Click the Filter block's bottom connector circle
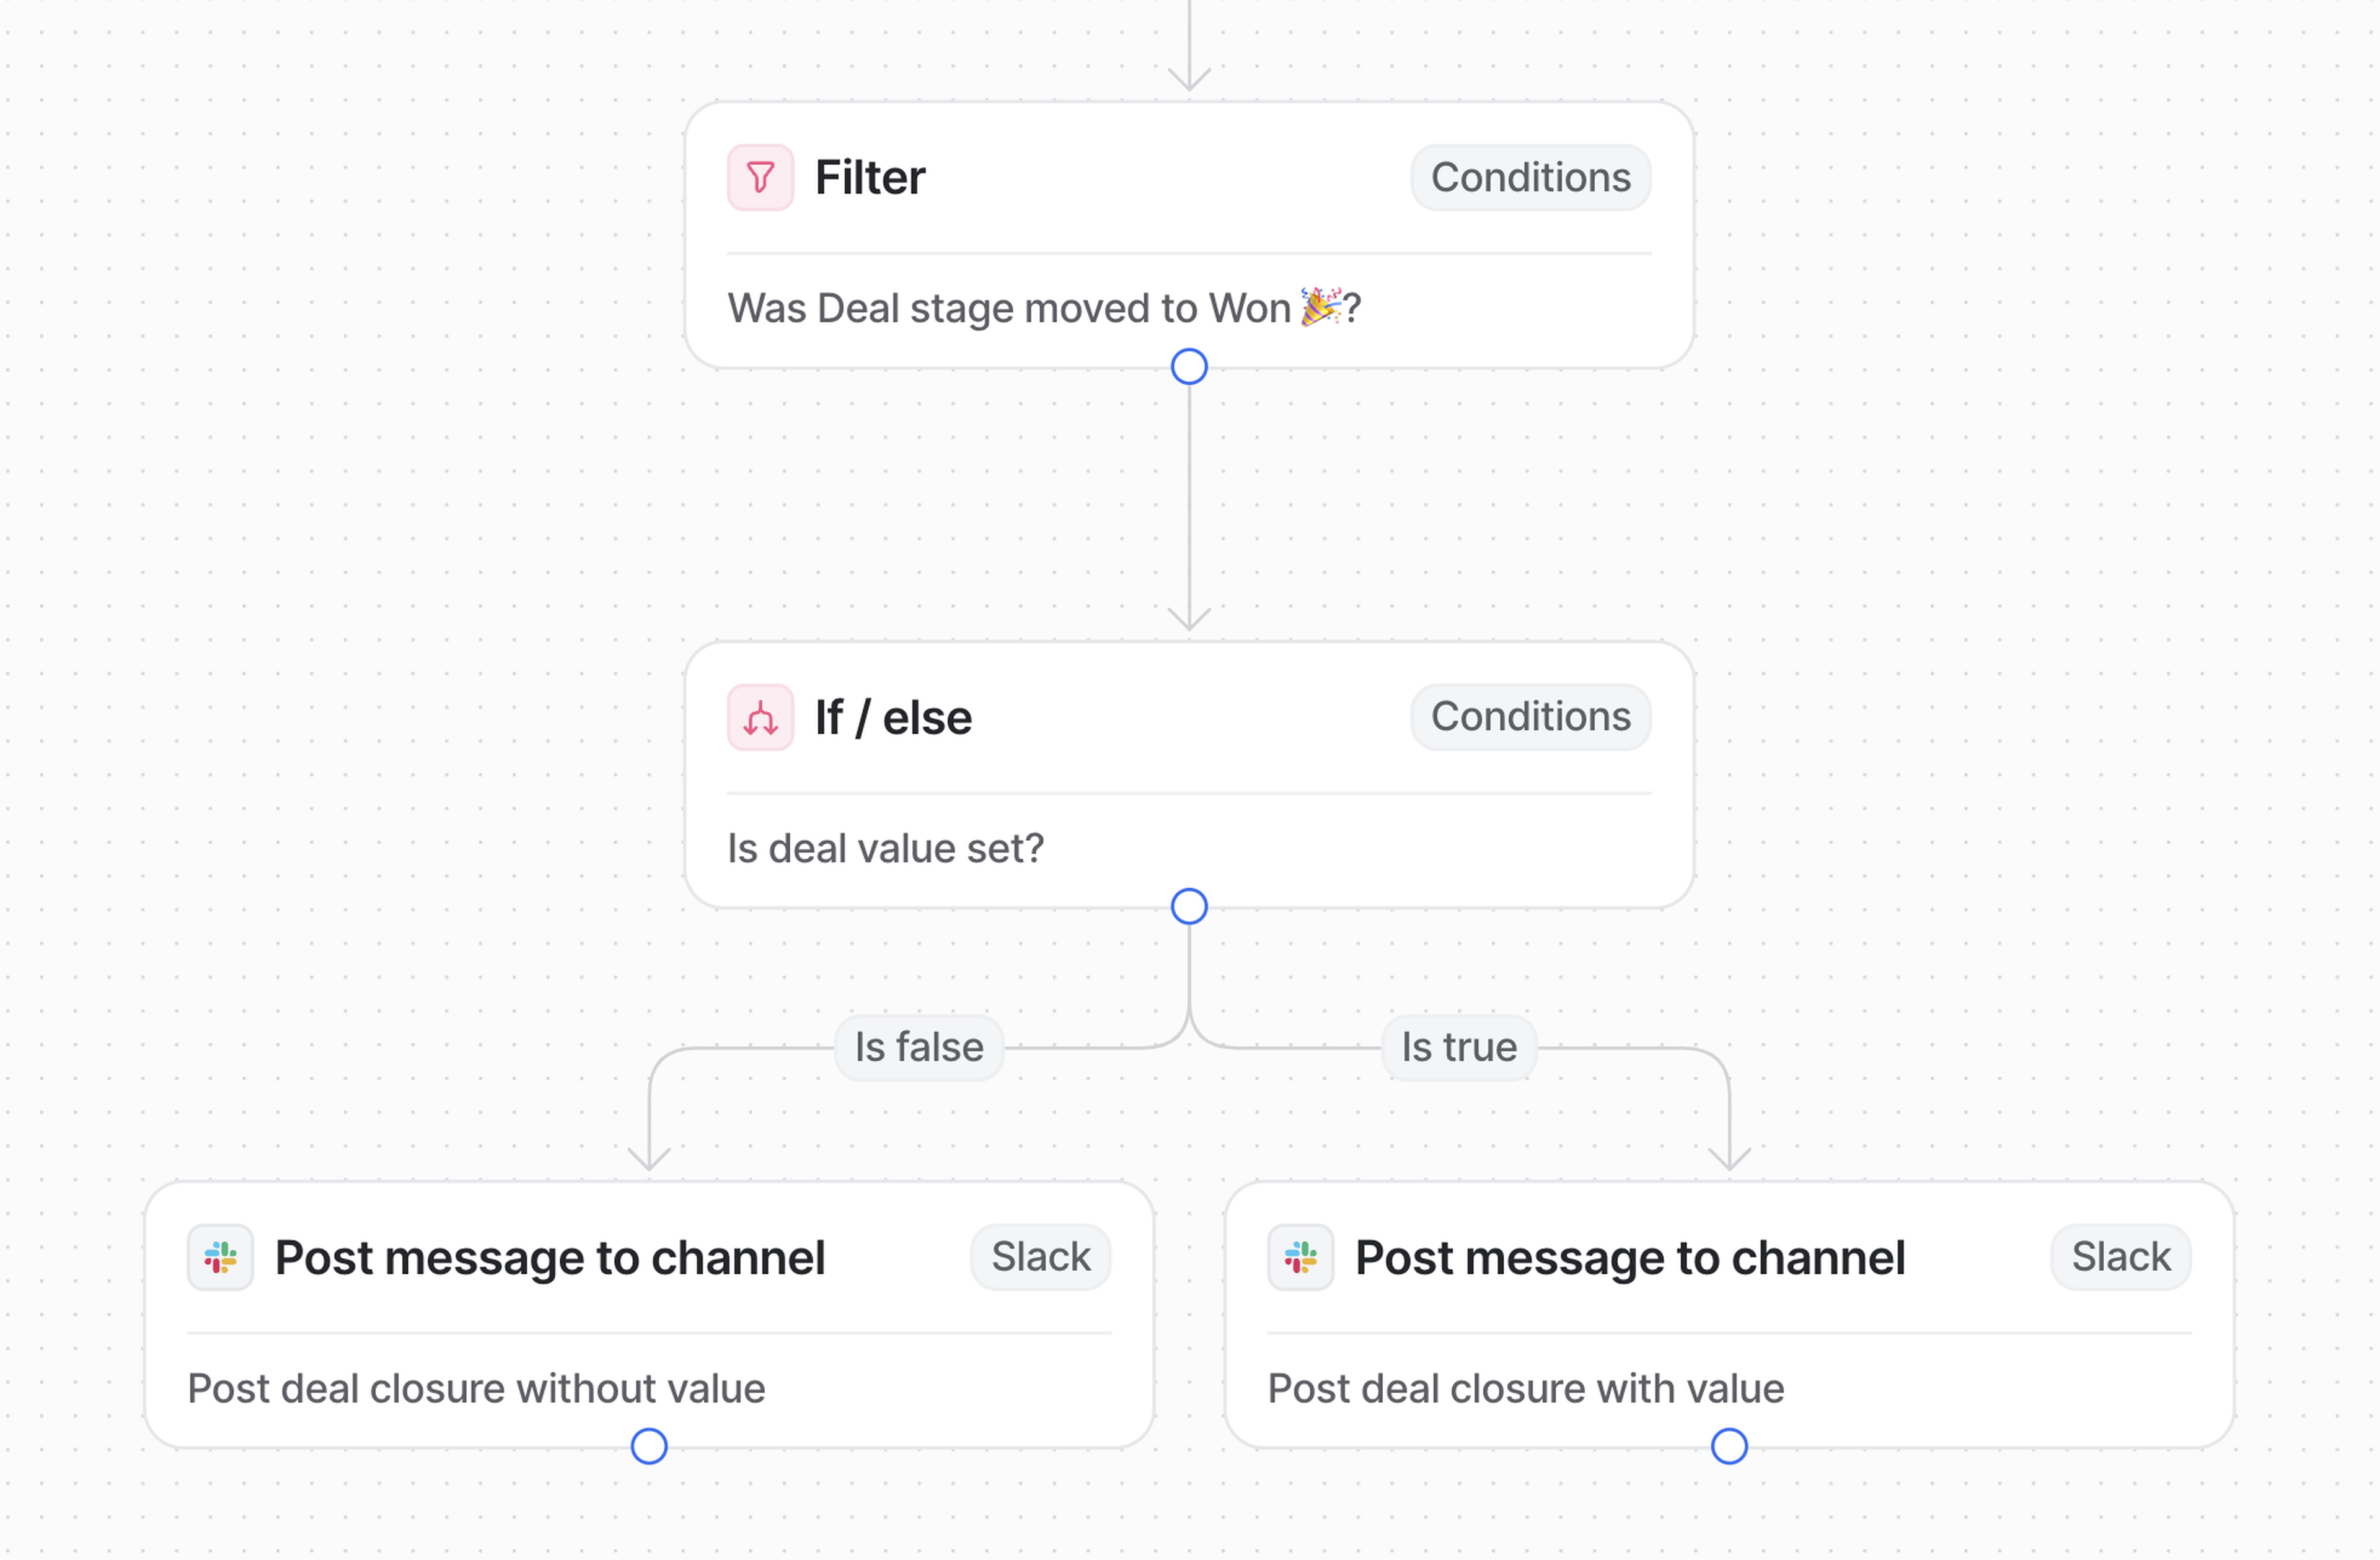 pyautogui.click(x=1189, y=367)
